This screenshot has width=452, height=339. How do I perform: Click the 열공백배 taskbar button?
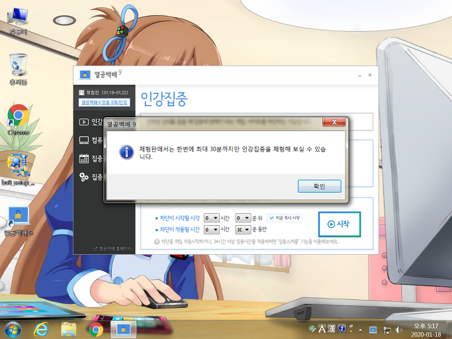(x=123, y=330)
